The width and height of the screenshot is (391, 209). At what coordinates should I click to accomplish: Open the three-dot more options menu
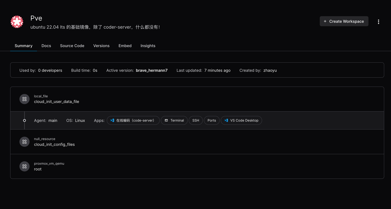(378, 22)
